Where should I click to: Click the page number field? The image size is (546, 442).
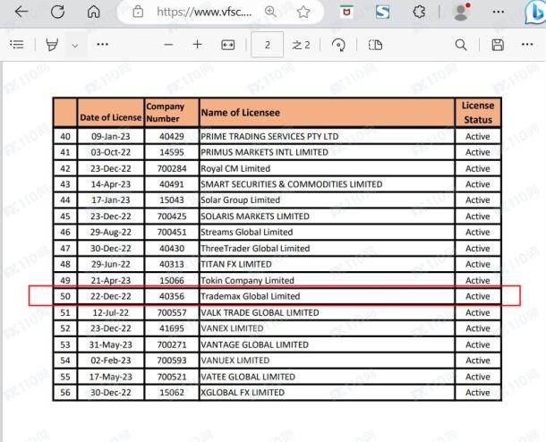(x=267, y=45)
